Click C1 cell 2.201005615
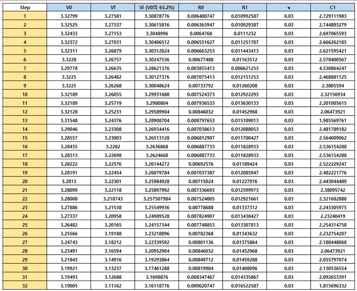The width and height of the screenshot is (357, 291). pos(333,103)
